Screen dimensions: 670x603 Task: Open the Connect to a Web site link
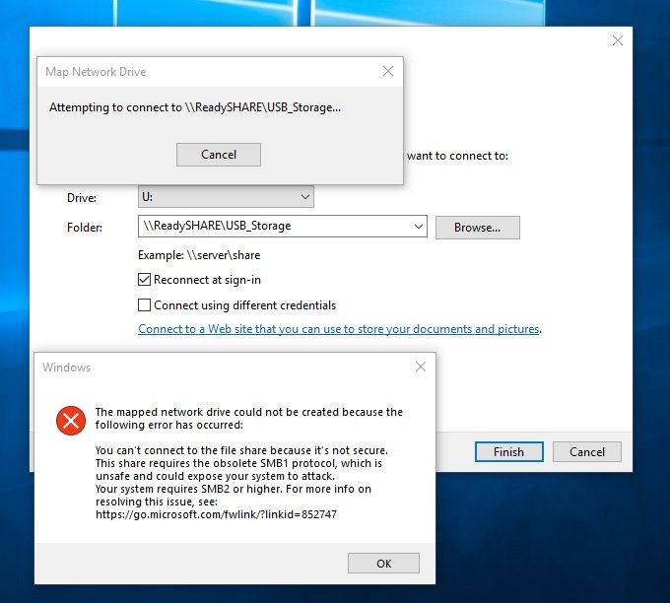point(339,329)
